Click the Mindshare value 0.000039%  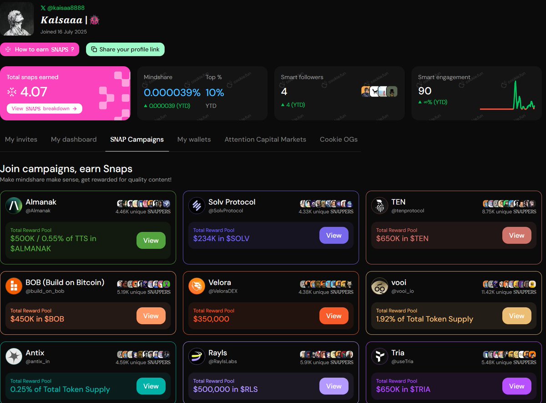tap(172, 93)
